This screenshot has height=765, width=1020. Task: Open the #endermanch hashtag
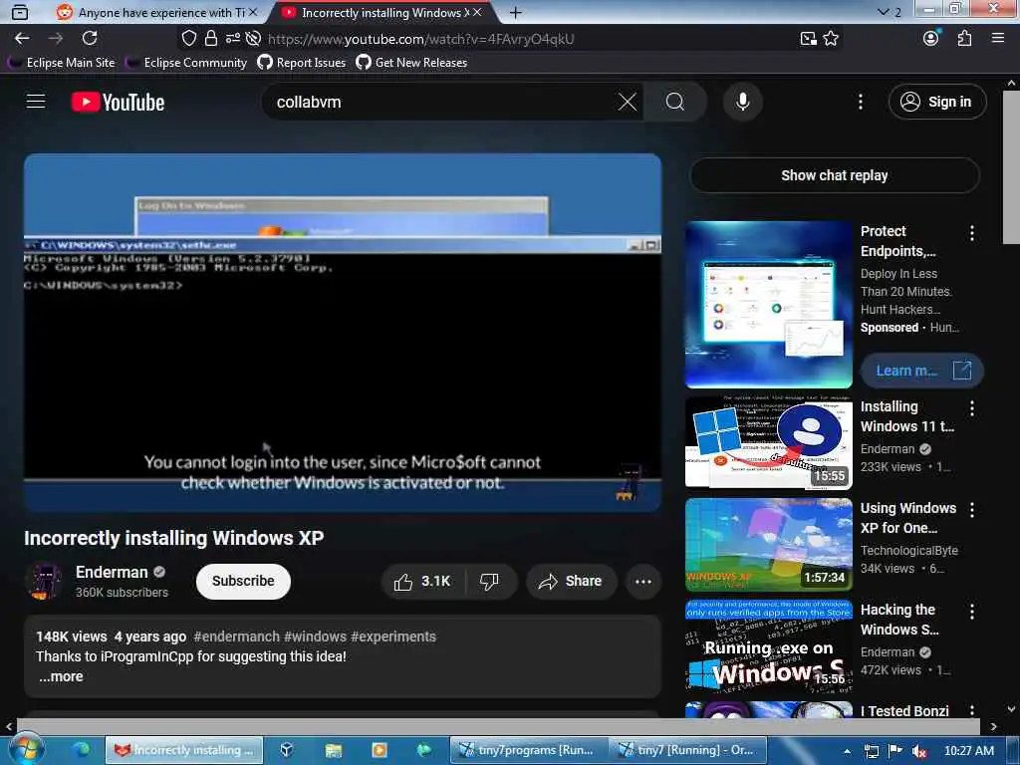coord(237,637)
